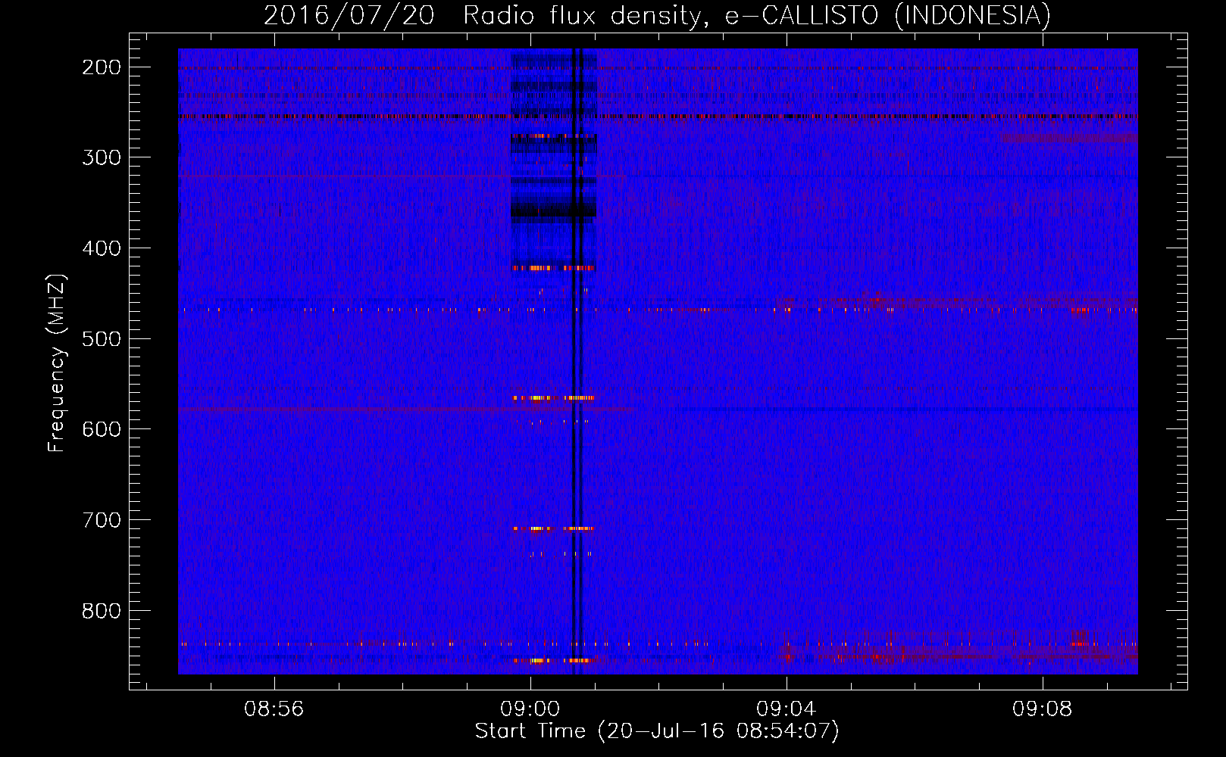
Task: Click the dark vertical stripe in the spectrogram
Action: [x=576, y=361]
